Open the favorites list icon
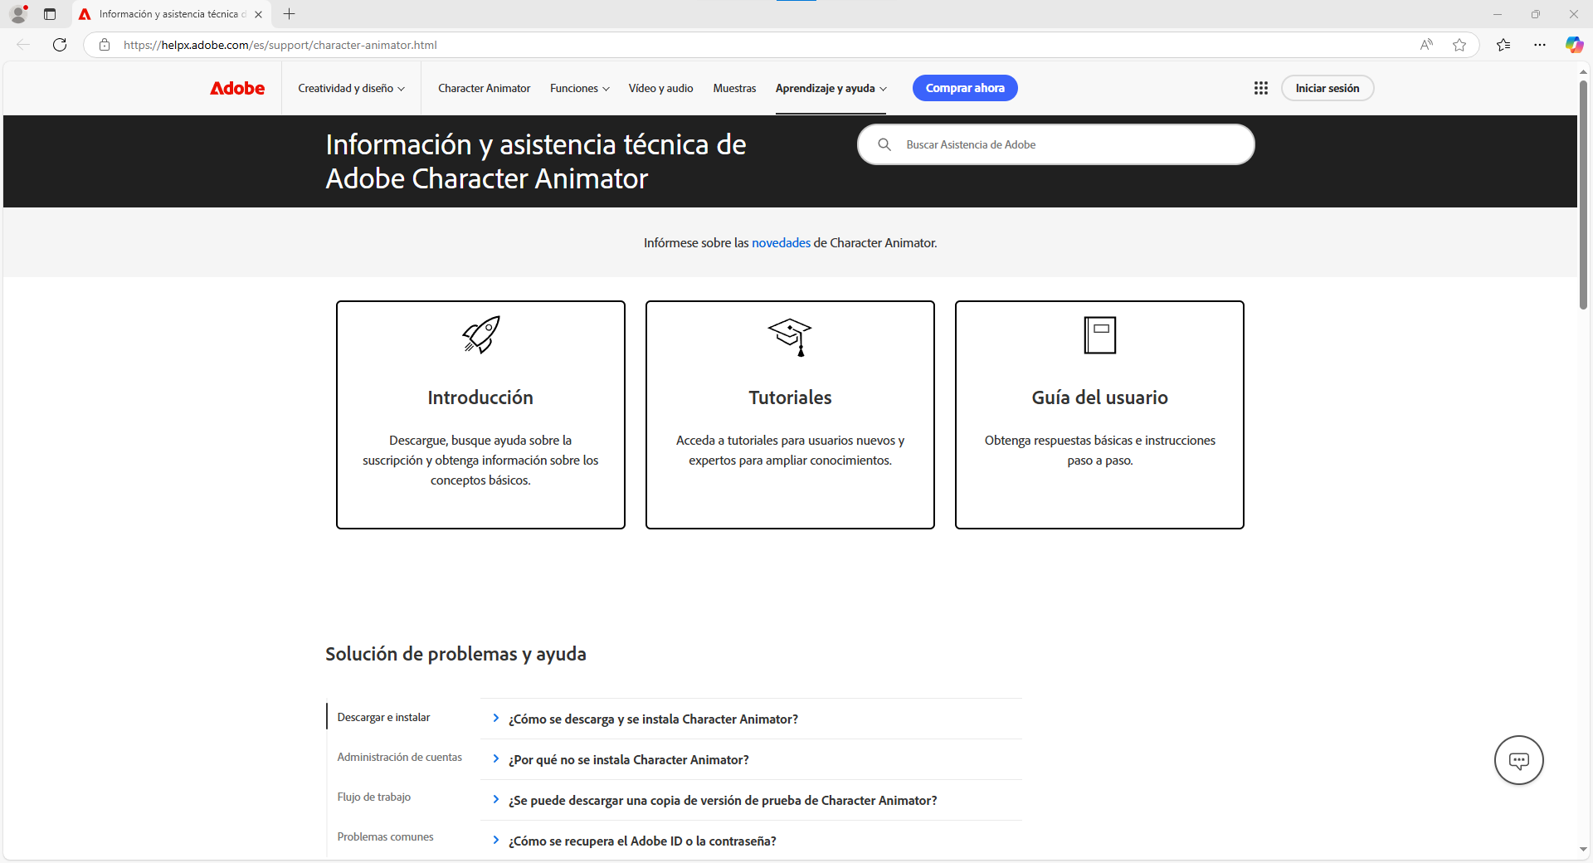Viewport: 1593px width, 863px height. (1503, 45)
